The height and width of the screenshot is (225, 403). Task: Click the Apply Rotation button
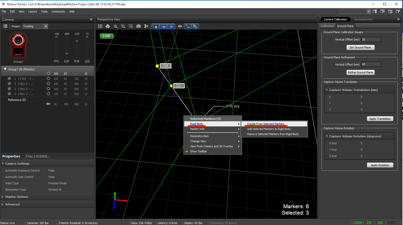tap(380, 165)
